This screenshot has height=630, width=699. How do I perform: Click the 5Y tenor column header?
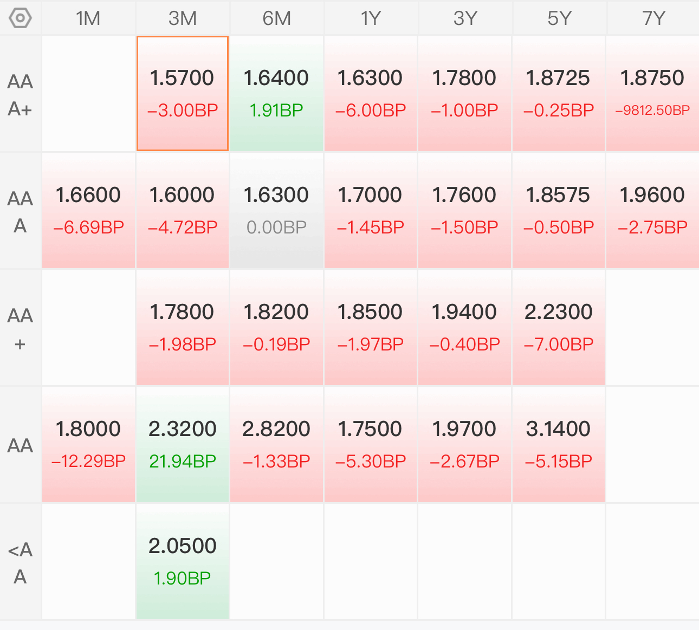click(559, 18)
